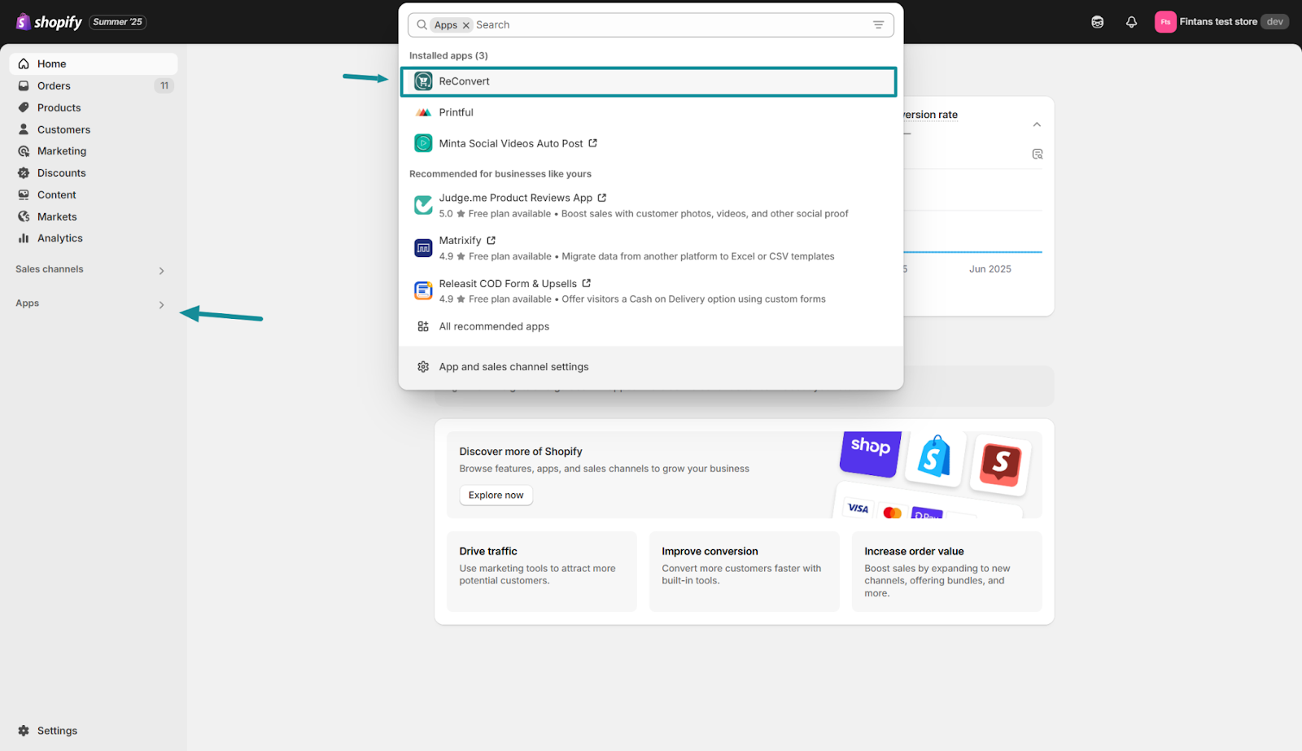Click the dev badge beside store name
Viewport: 1302px width, 751px height.
tap(1275, 22)
